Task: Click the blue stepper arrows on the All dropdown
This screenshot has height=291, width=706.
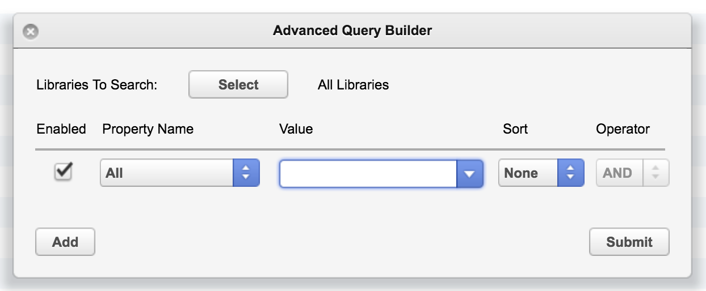Action: tap(246, 173)
